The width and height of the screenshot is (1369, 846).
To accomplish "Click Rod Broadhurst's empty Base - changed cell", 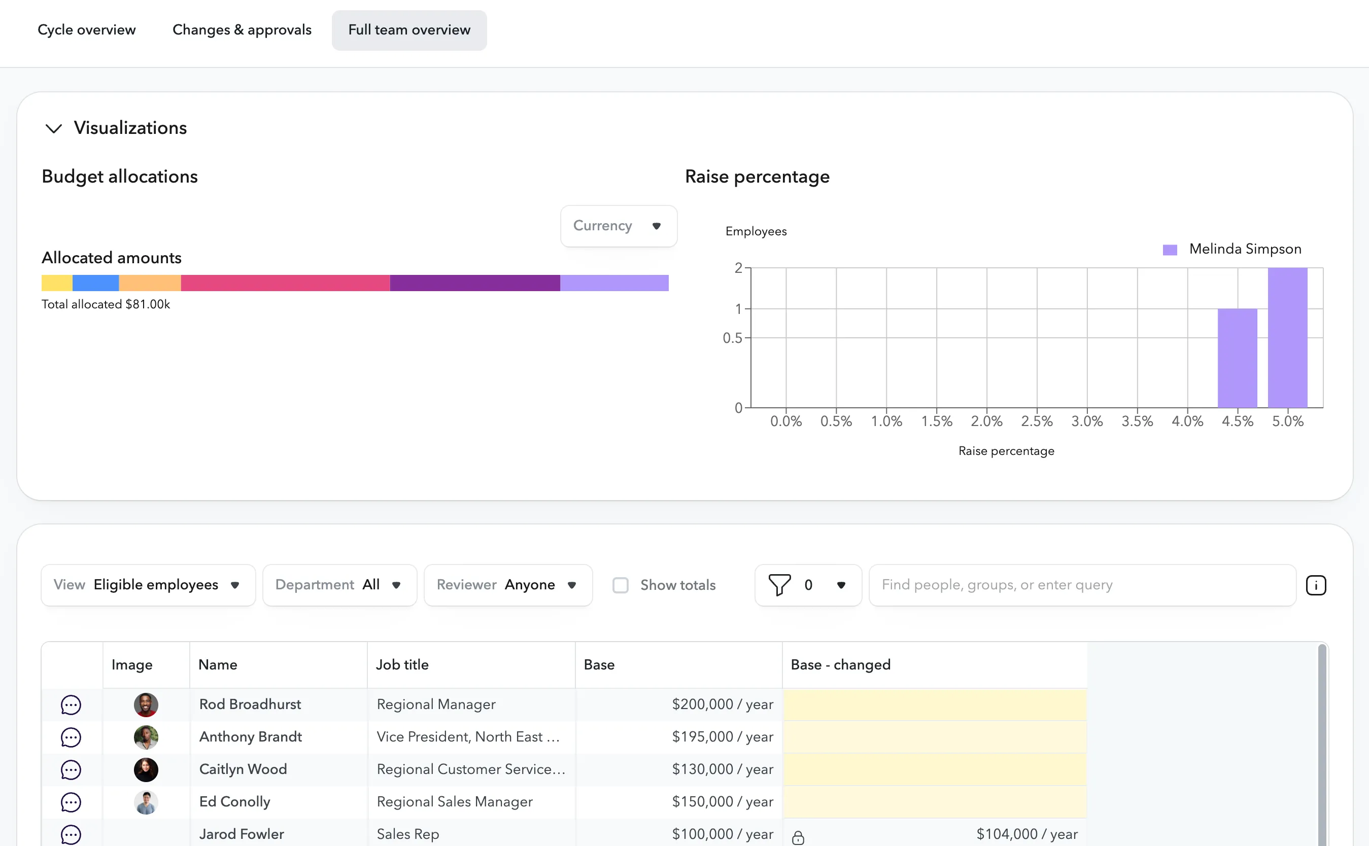I will 935,705.
